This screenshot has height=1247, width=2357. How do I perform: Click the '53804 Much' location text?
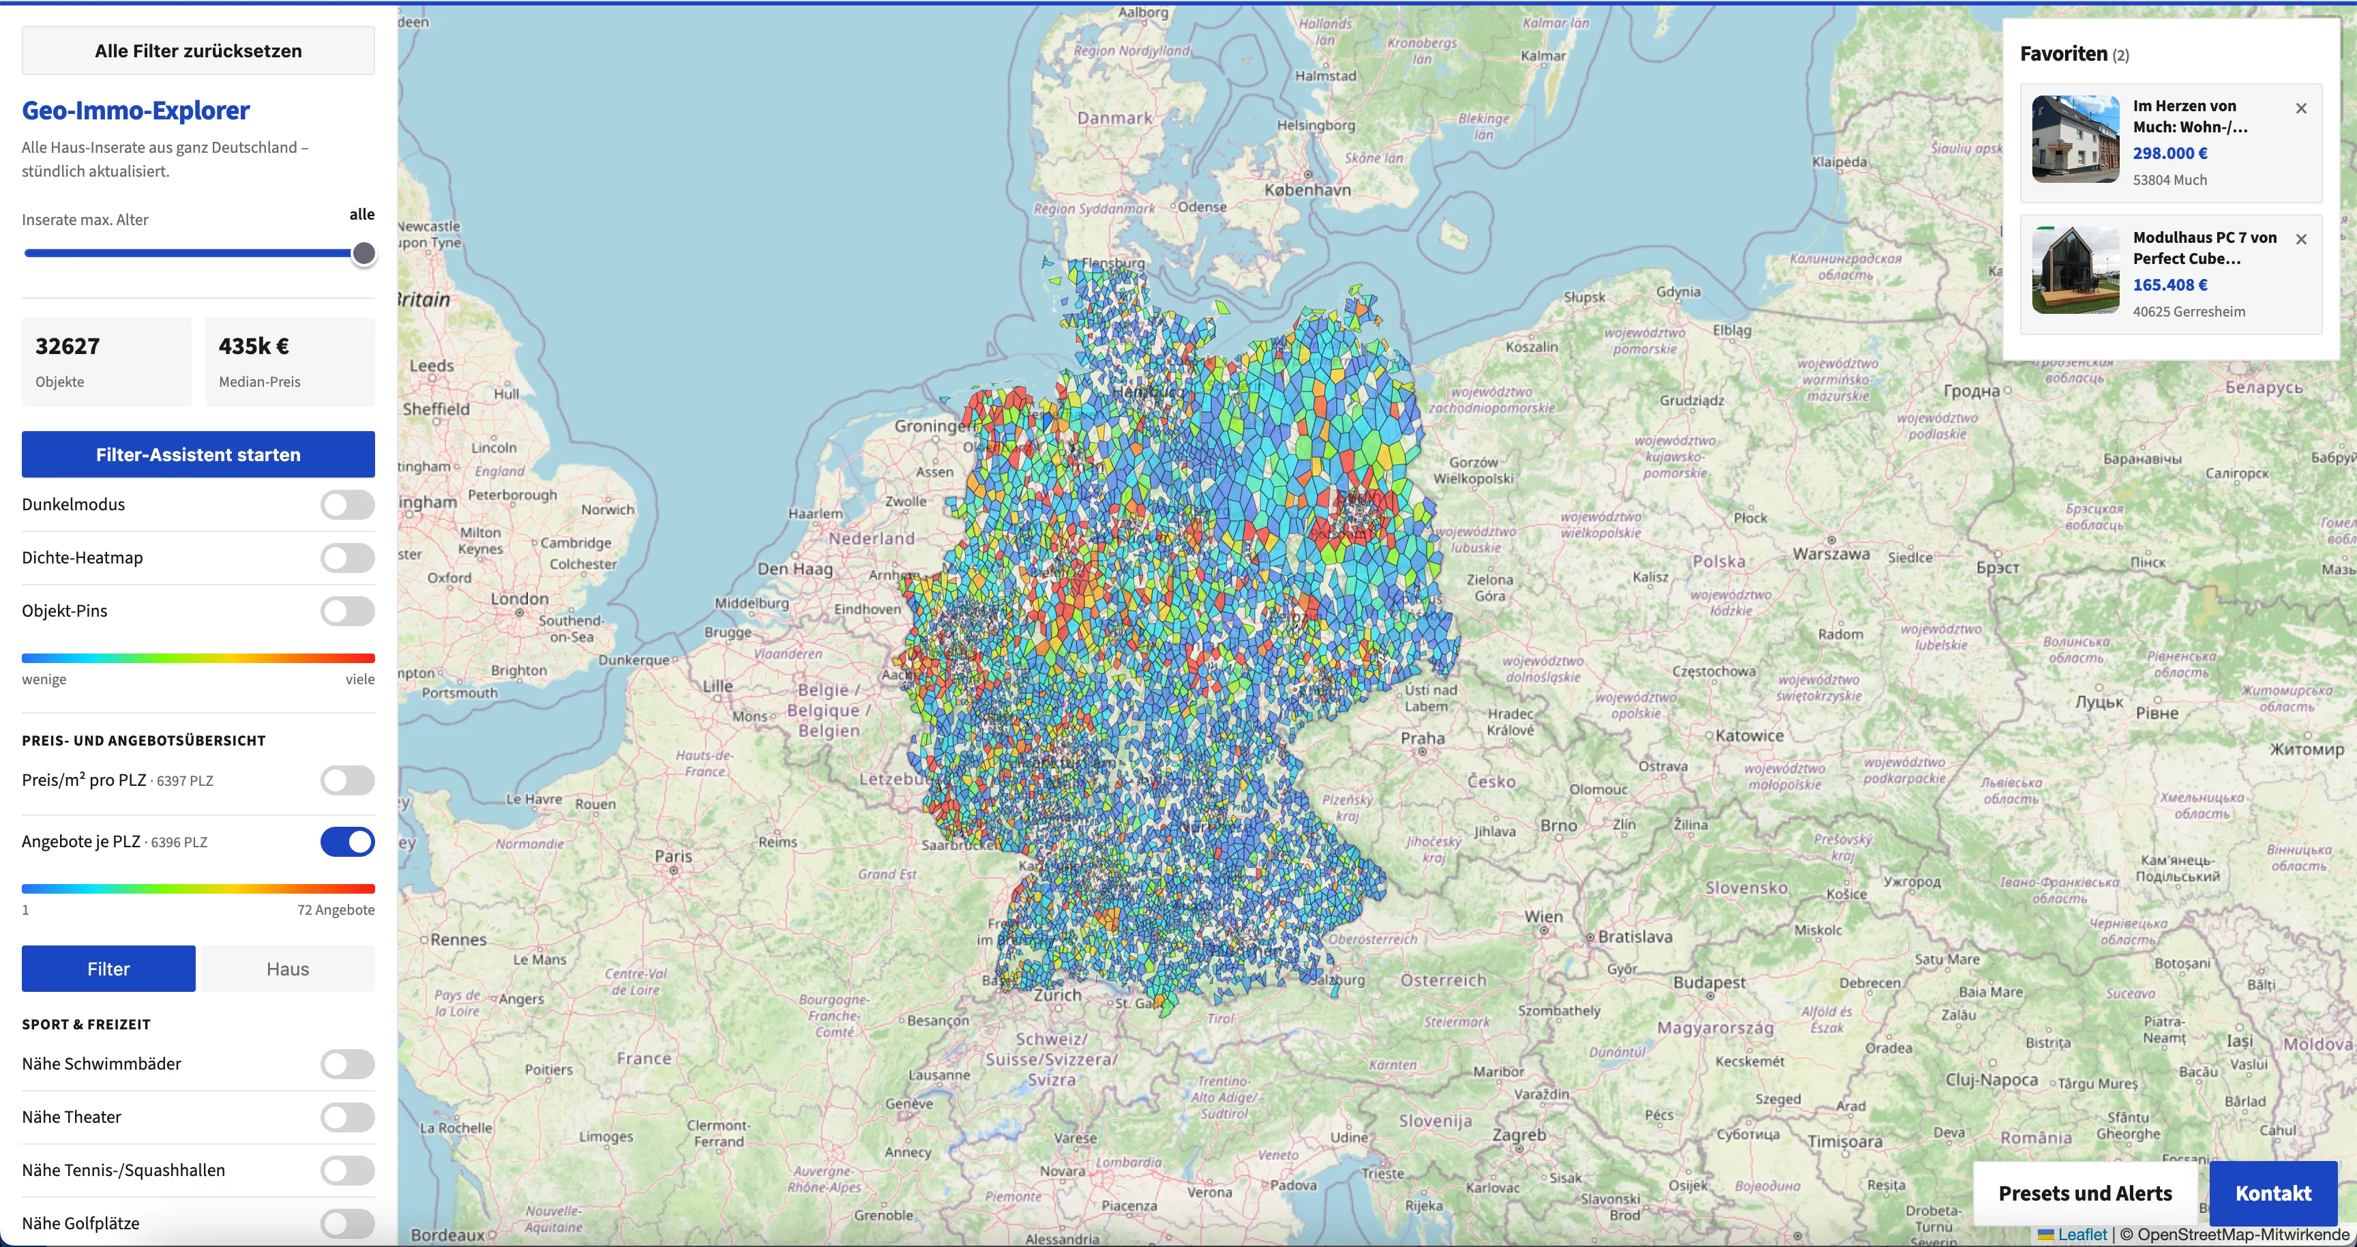coord(2169,180)
